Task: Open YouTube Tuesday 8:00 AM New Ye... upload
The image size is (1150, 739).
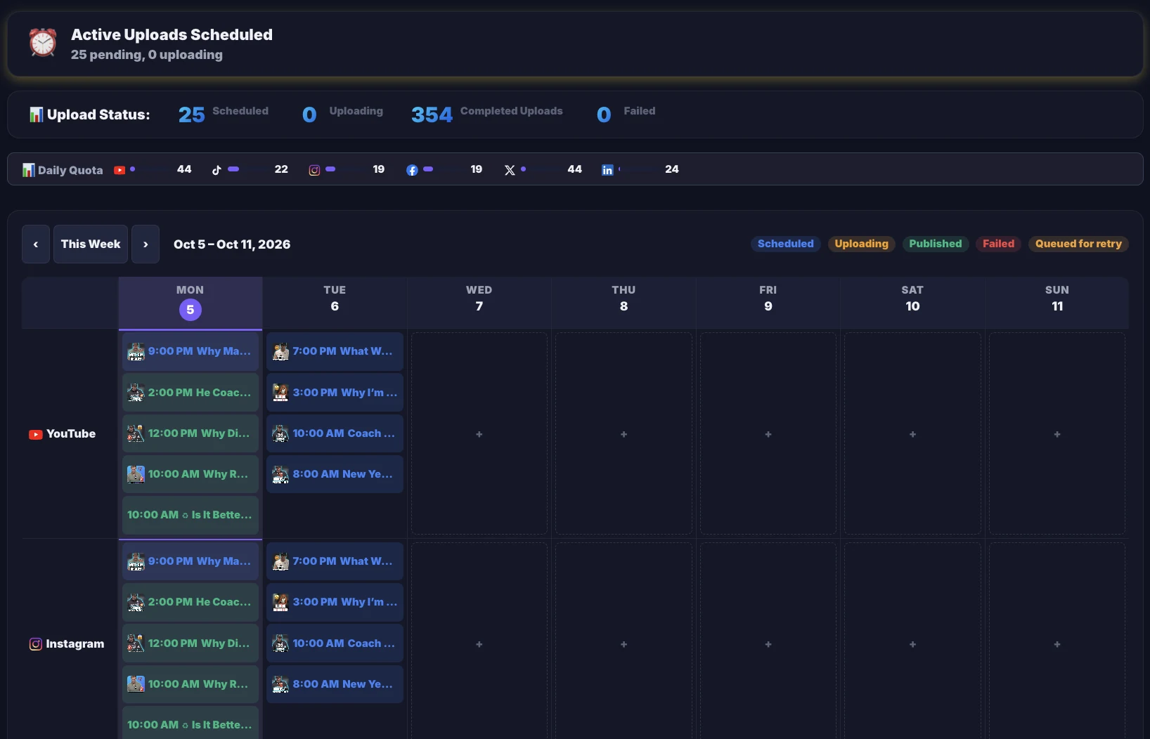Action: pos(335,474)
